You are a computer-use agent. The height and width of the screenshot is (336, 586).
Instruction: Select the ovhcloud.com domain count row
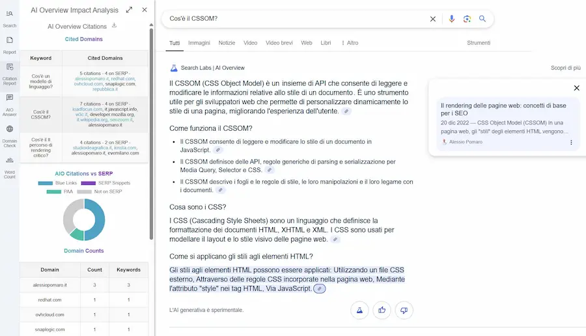(84, 315)
